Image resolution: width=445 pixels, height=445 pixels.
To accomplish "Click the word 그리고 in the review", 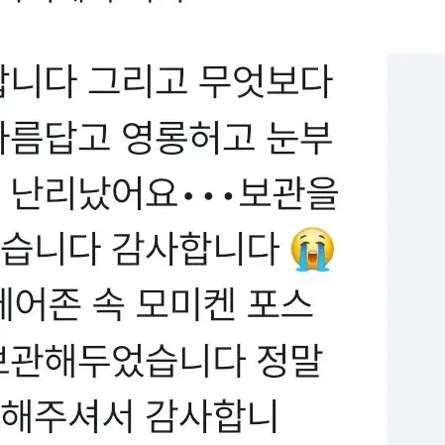I will pos(138,81).
